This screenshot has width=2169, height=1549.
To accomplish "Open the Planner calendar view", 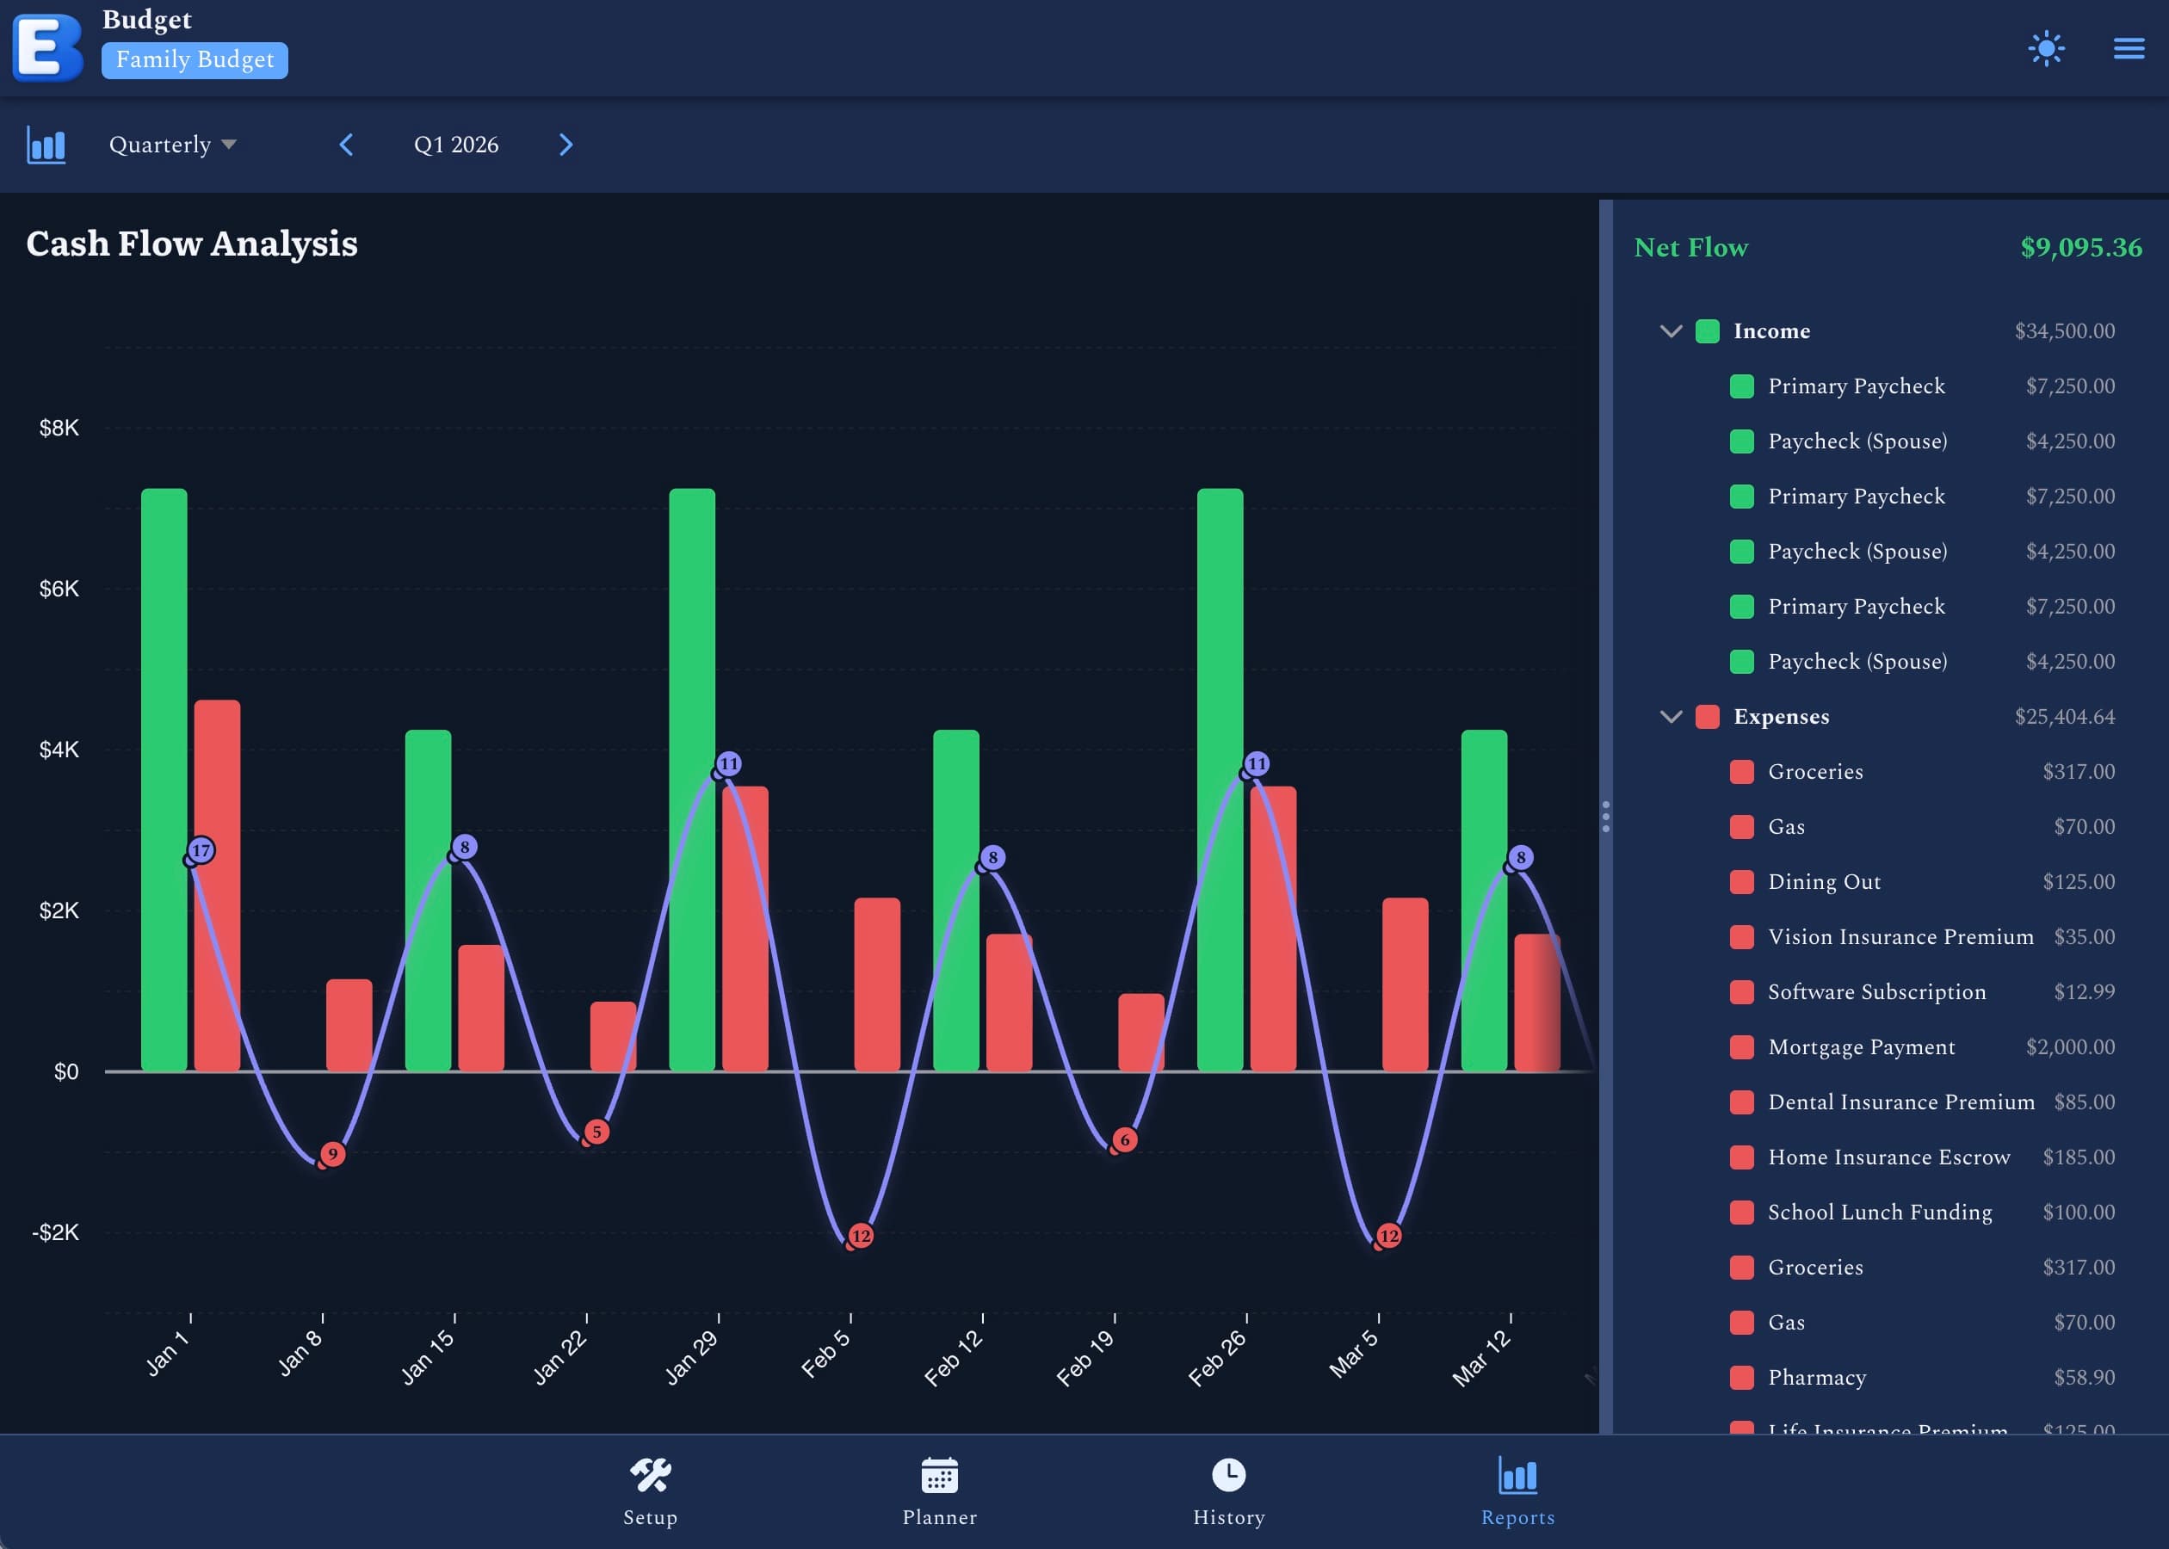I will point(940,1484).
